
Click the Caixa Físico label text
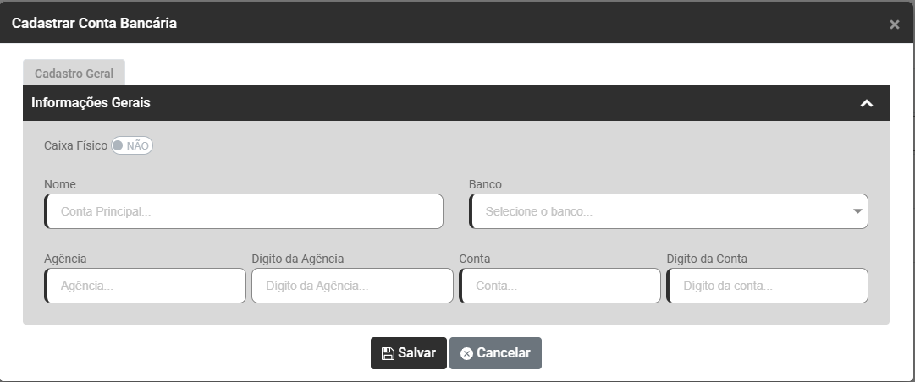click(75, 145)
